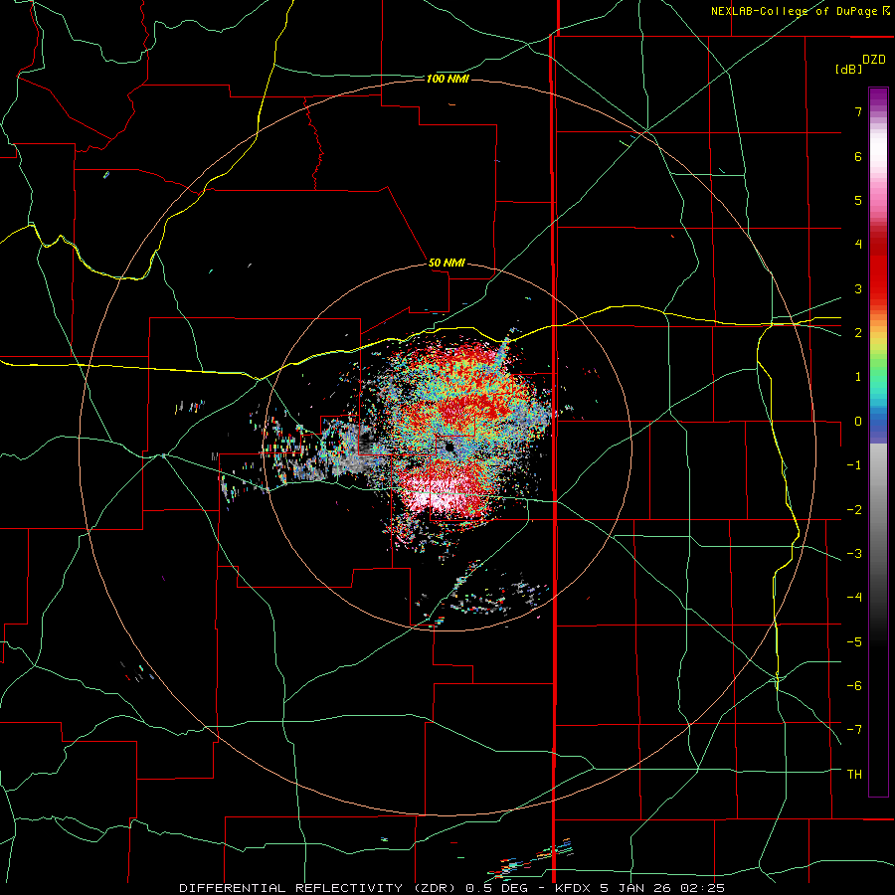
Task: Click the Differential Reflectivity (ZDR) caption text
Action: 317,888
